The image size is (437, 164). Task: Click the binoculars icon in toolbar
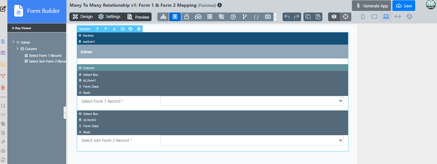pyautogui.click(x=198, y=17)
